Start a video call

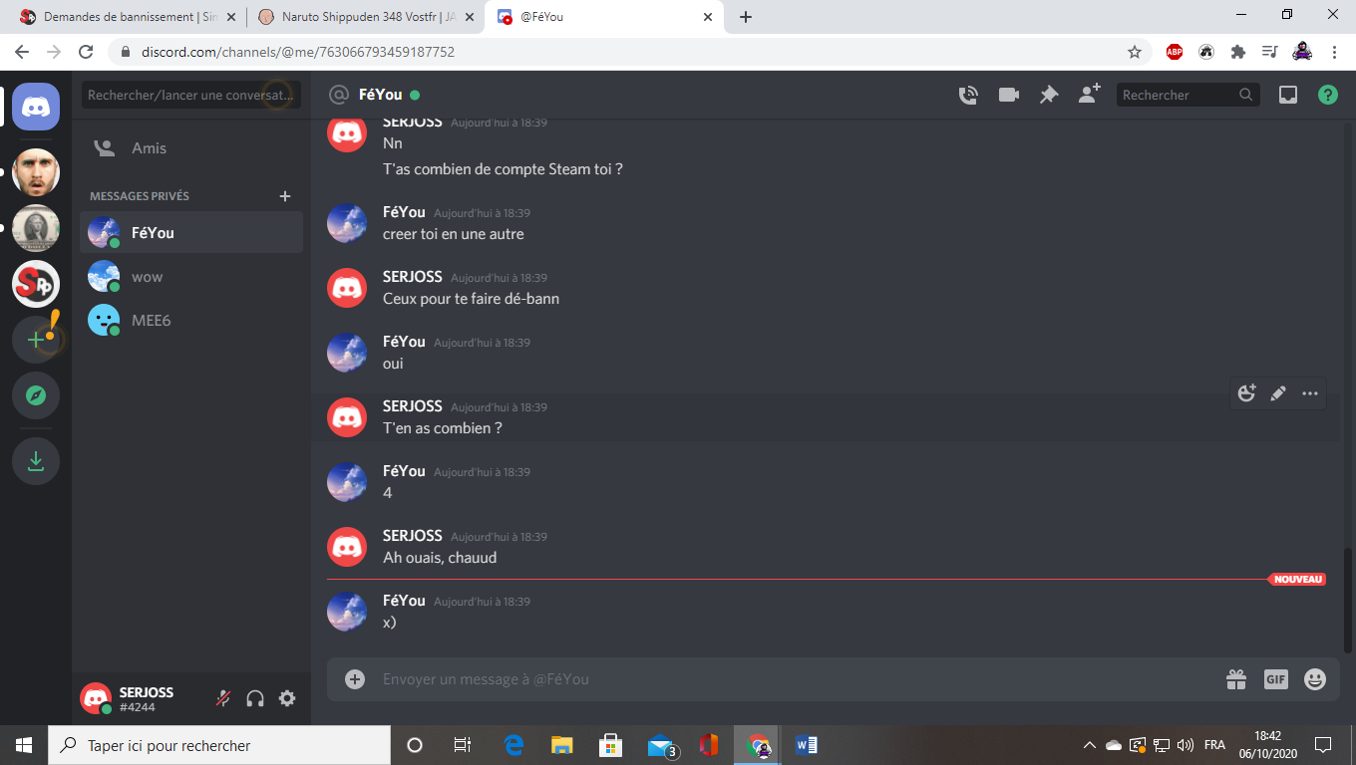tap(1009, 95)
